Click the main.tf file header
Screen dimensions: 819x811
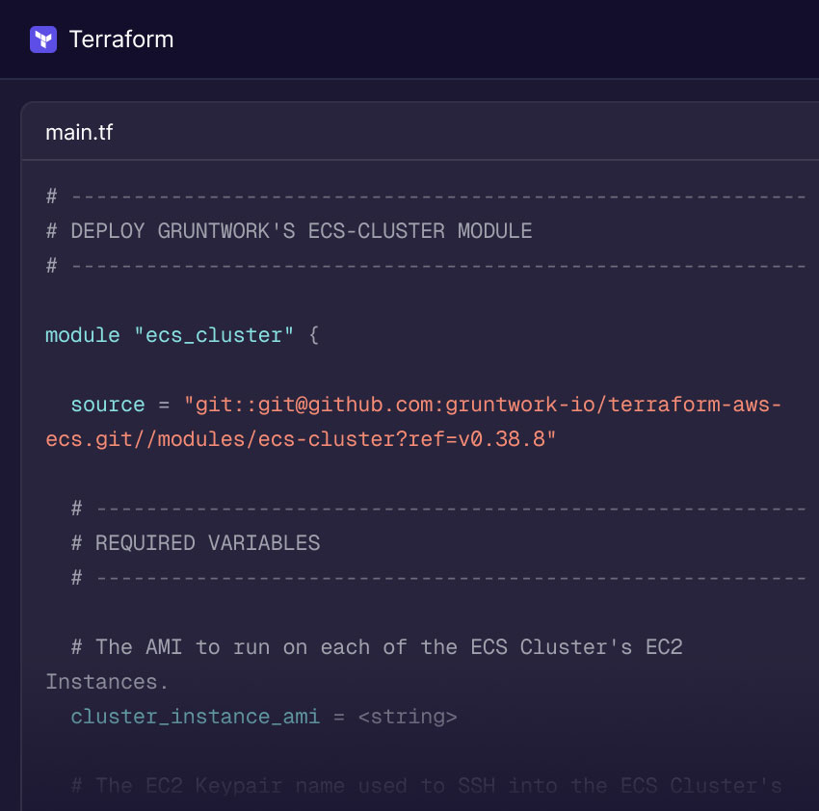(79, 133)
